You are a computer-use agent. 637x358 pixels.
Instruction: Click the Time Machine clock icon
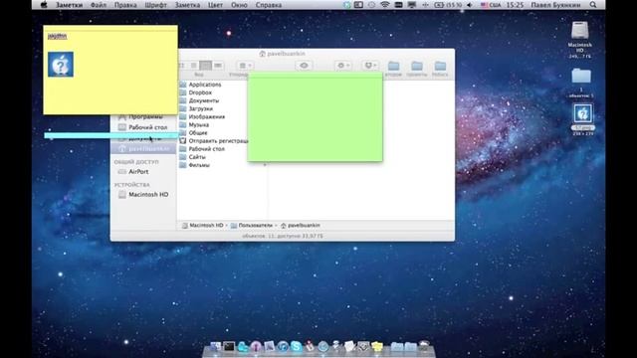tap(371, 5)
